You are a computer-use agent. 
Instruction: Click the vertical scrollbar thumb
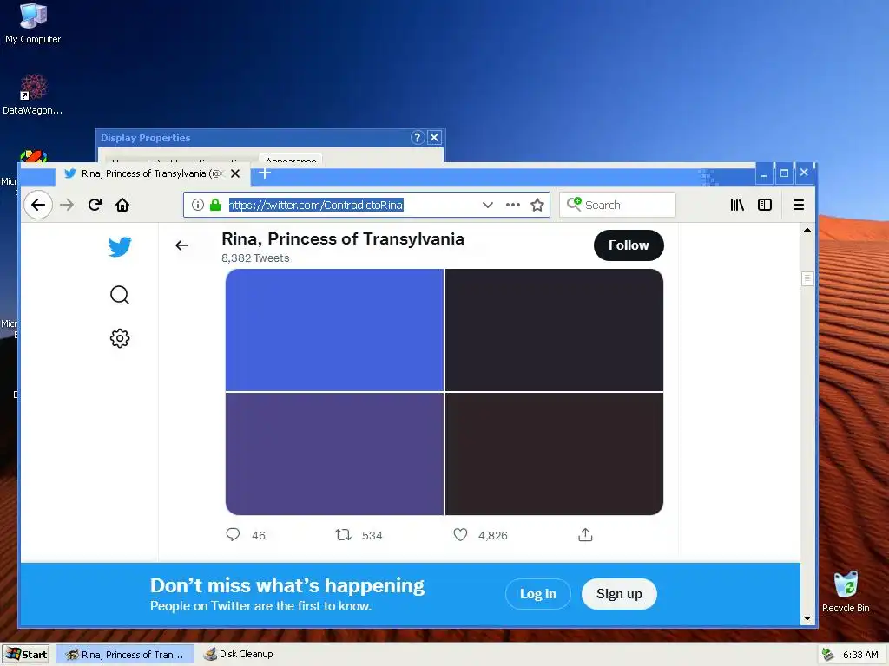point(807,278)
